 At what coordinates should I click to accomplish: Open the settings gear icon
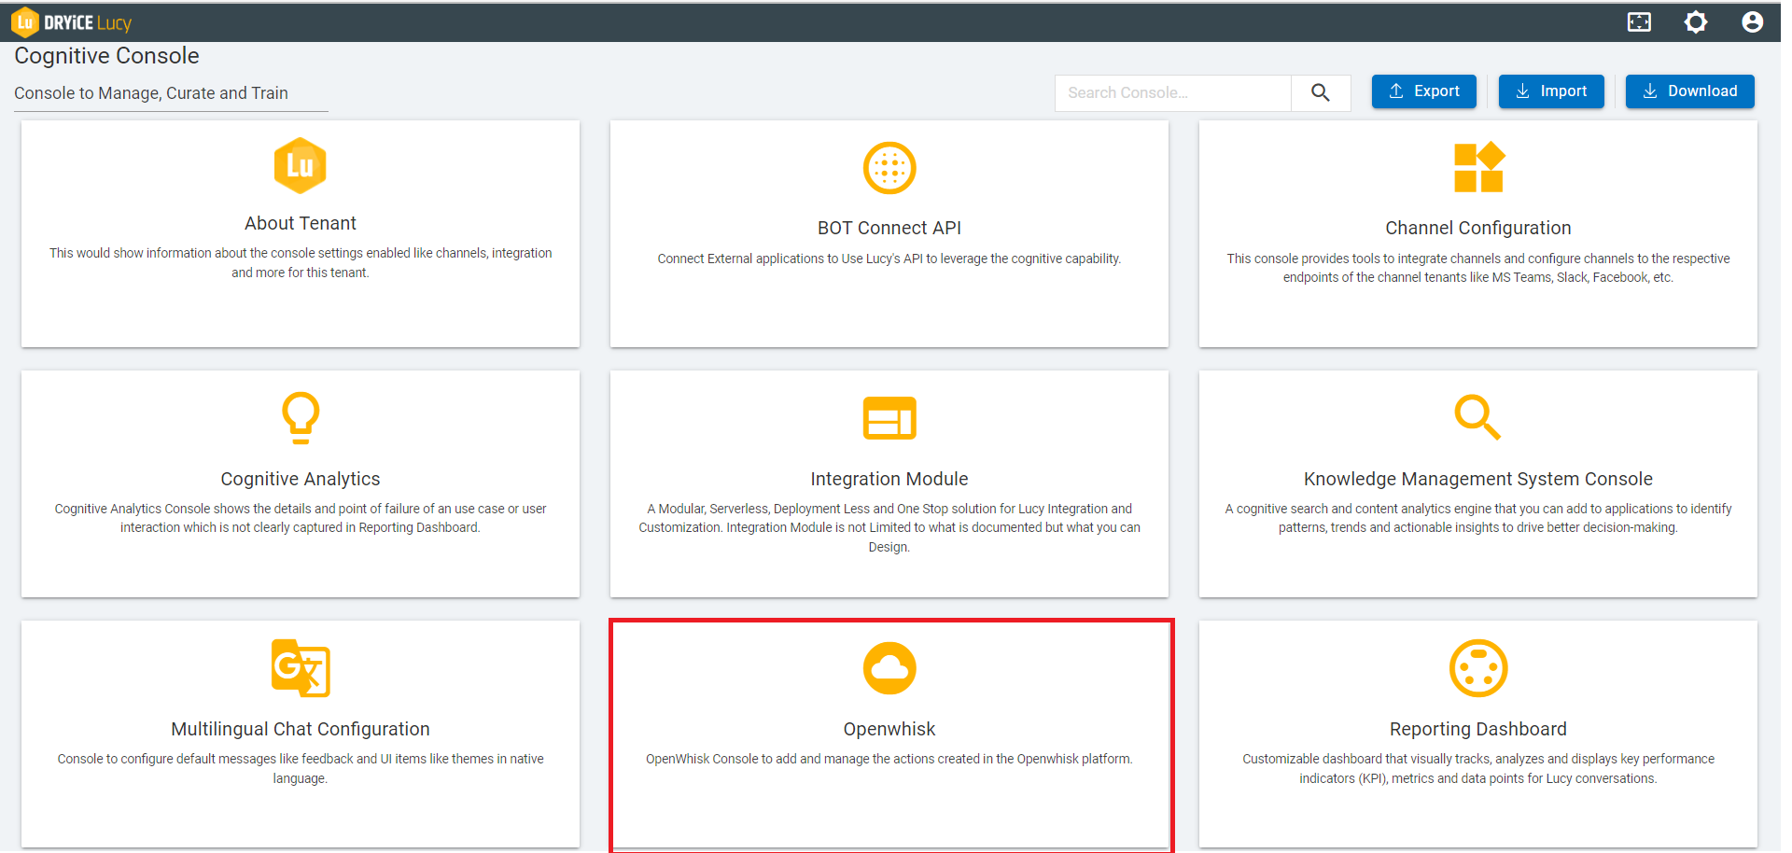[x=1696, y=21]
